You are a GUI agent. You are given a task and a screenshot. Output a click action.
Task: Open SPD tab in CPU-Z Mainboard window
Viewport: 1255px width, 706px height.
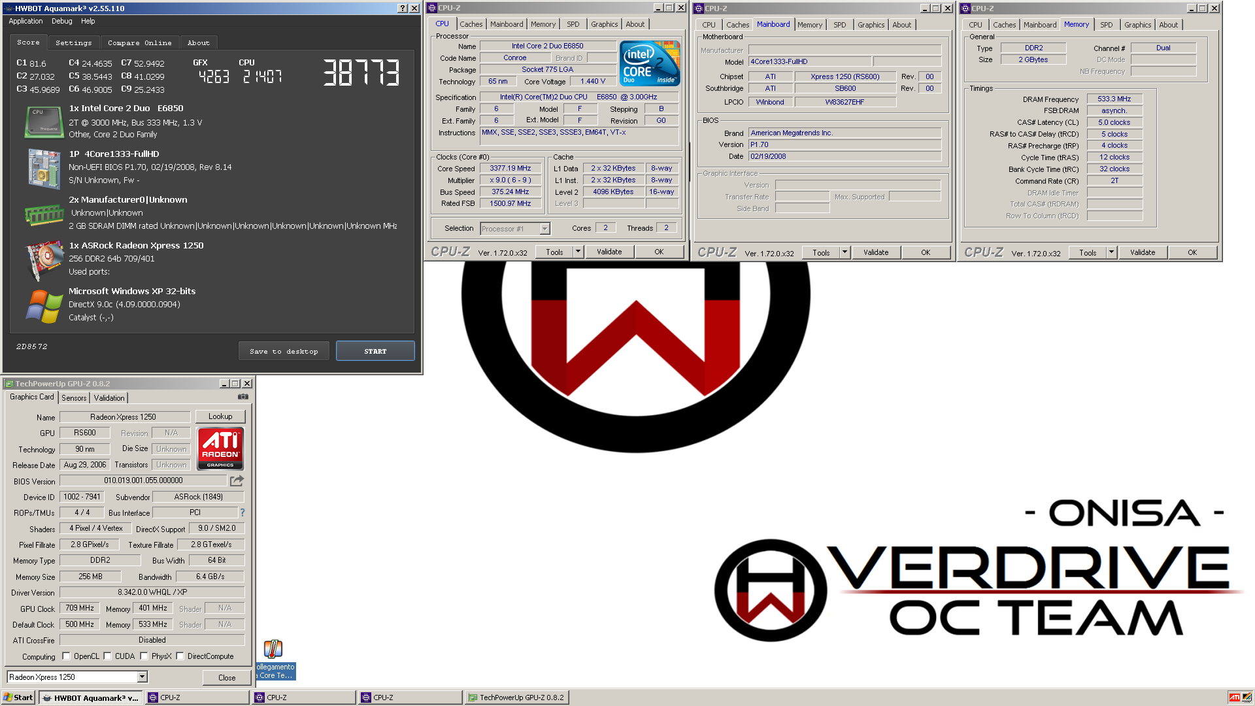coord(840,25)
